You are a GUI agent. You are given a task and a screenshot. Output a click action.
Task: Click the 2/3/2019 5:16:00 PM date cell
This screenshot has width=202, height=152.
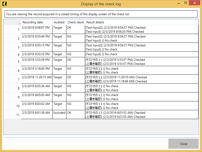pos(36,69)
